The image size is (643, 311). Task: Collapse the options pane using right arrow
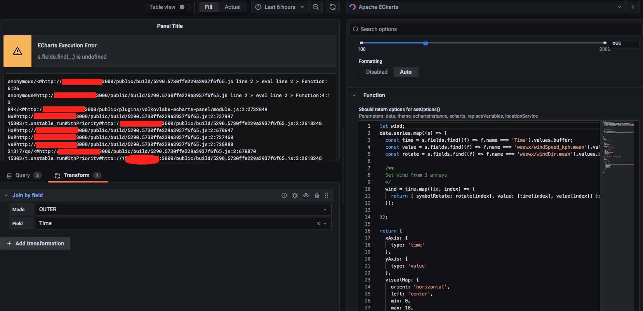(633, 7)
